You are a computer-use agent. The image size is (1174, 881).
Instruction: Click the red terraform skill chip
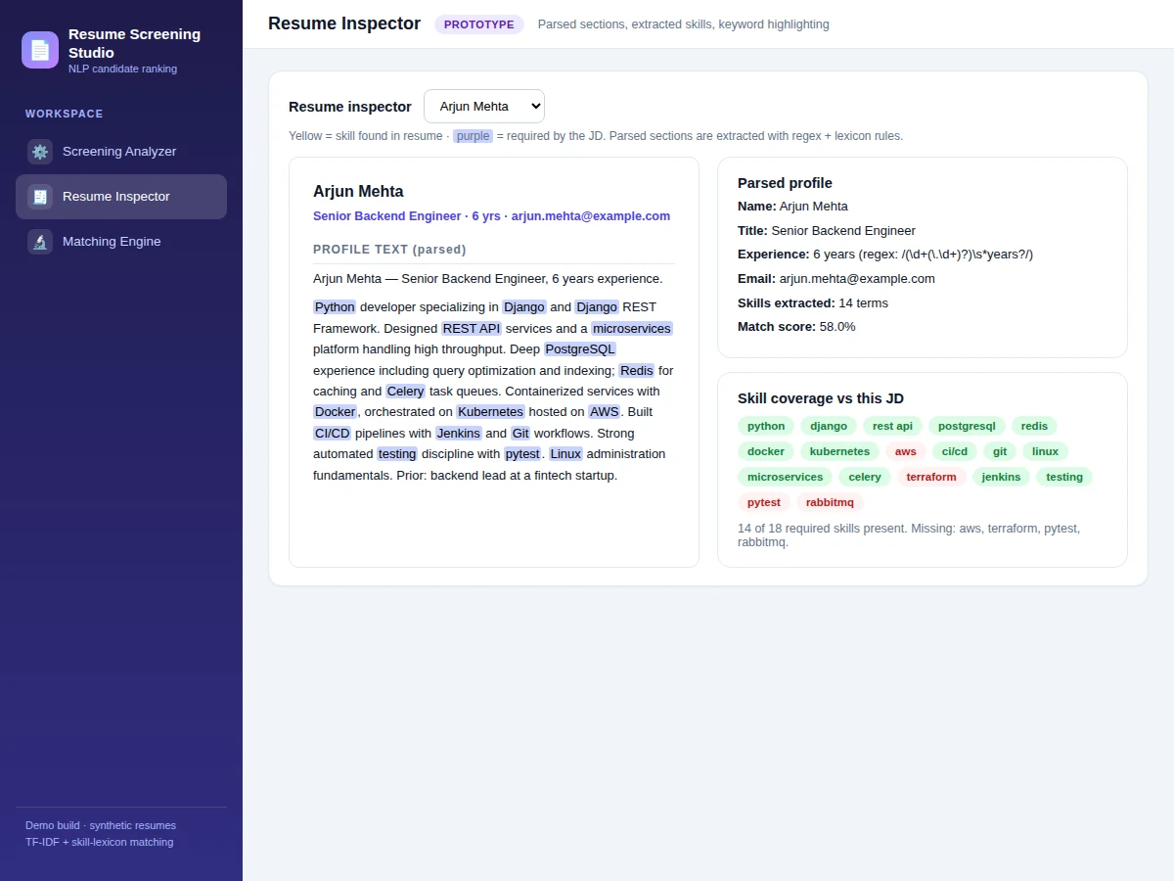(x=931, y=477)
